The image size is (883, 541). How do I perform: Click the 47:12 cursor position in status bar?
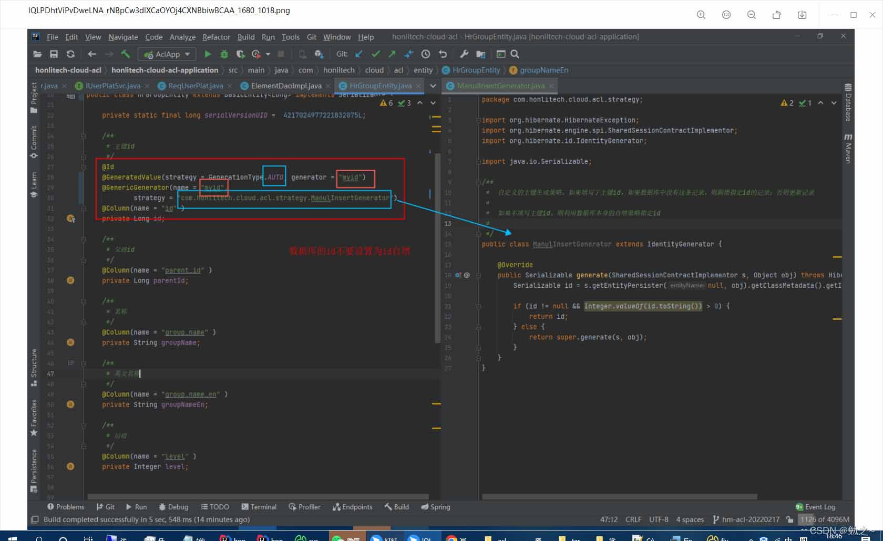pos(609,519)
